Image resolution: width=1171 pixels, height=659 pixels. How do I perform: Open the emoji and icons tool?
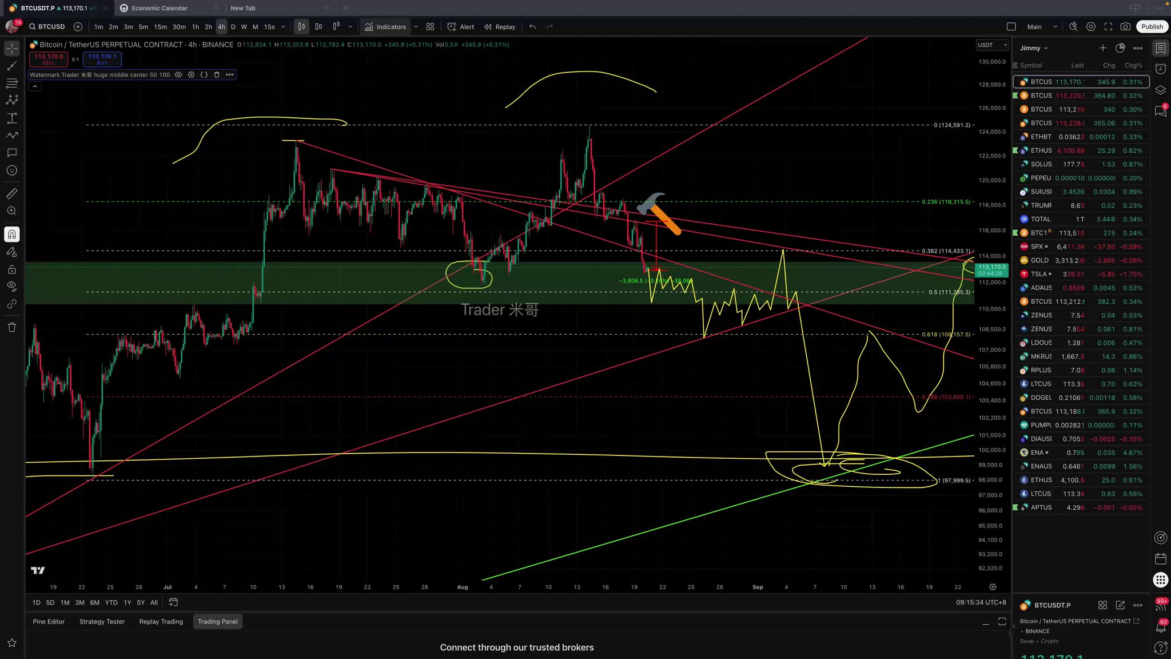pos(12,170)
